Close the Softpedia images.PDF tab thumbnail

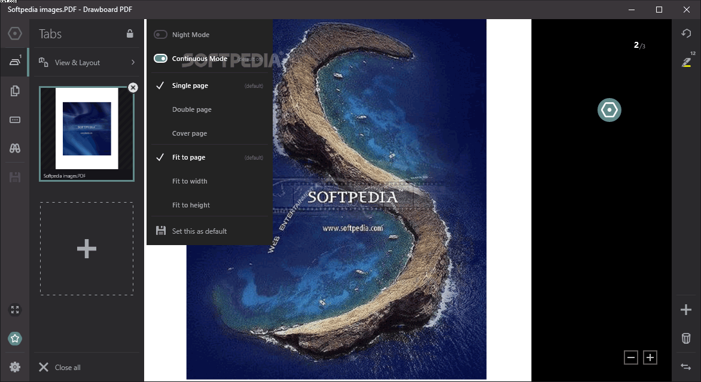point(133,87)
